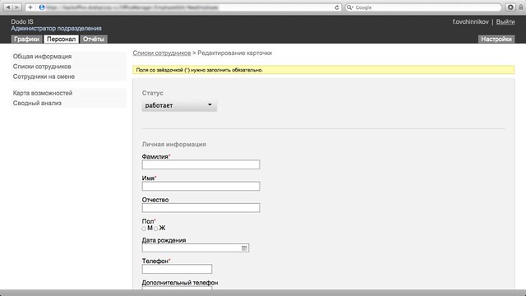Reload the page with the refresh icon
526x296 pixels.
pos(337,7)
